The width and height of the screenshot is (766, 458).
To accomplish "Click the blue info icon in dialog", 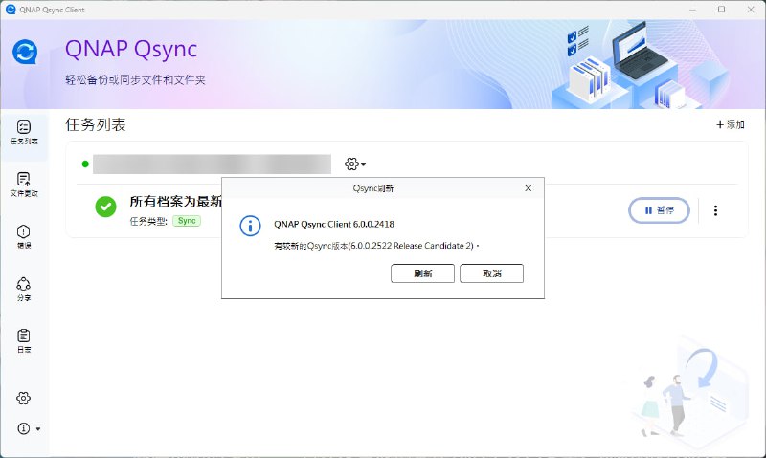I will tap(250, 226).
